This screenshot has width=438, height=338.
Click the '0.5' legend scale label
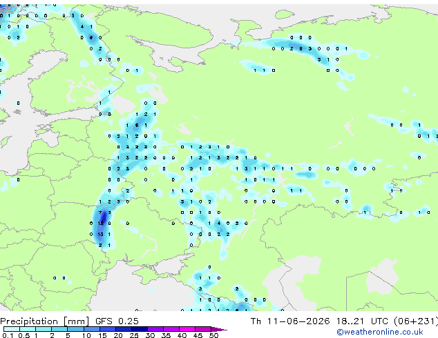pyautogui.click(x=23, y=335)
